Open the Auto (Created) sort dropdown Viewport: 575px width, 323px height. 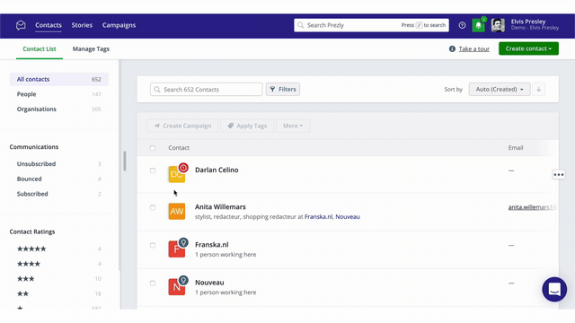click(x=500, y=89)
